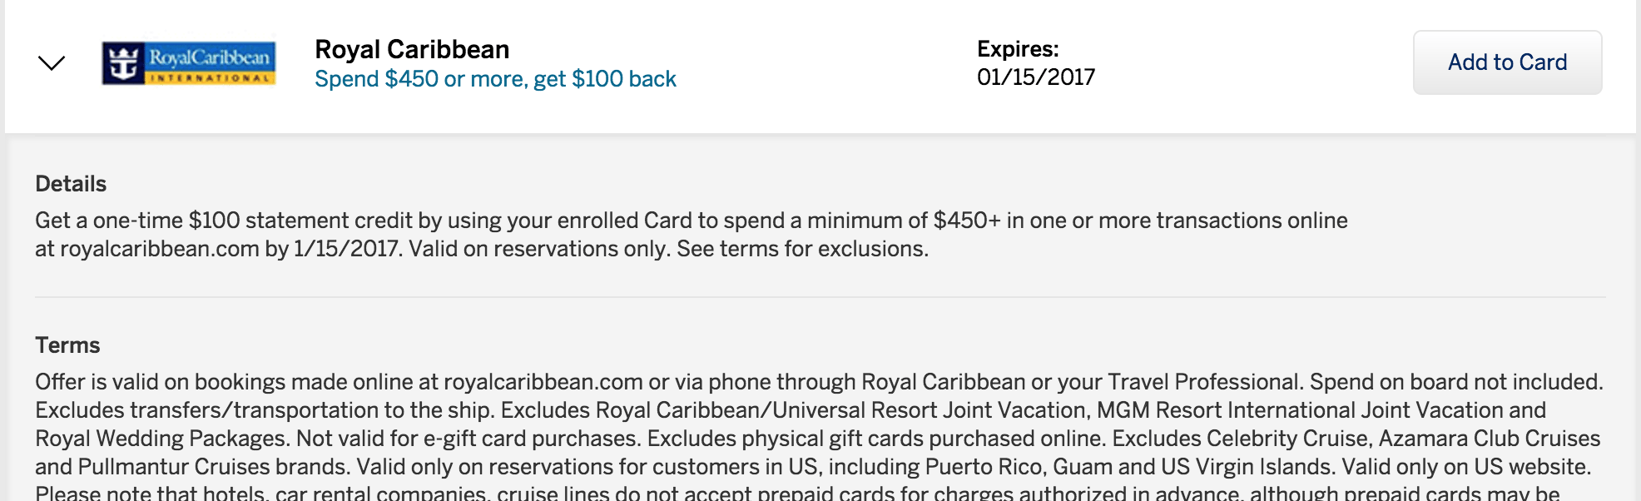
Task: Select the Royal Caribbean offer title
Action: pos(412,49)
